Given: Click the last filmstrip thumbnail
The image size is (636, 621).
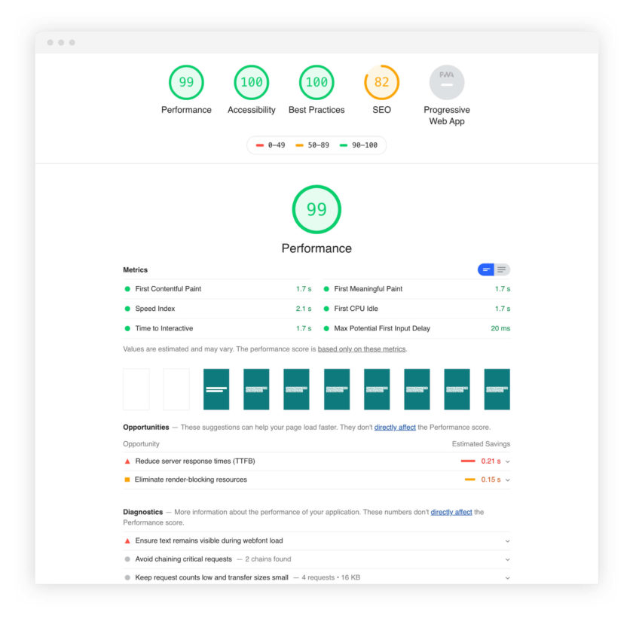Looking at the screenshot, I should click(x=497, y=389).
